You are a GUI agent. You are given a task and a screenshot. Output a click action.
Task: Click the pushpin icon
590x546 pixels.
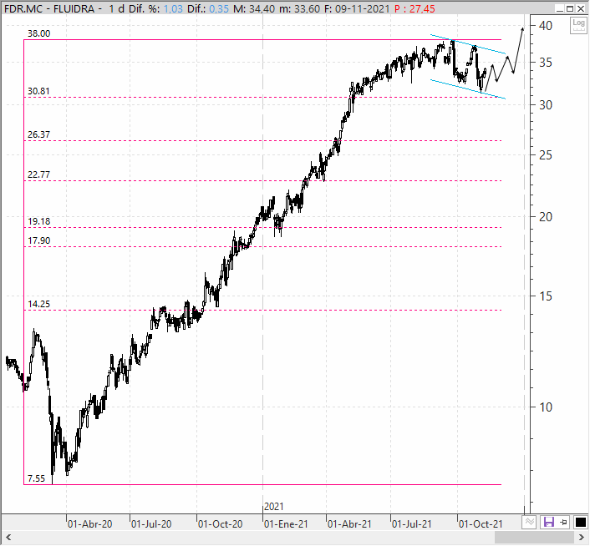(x=563, y=522)
